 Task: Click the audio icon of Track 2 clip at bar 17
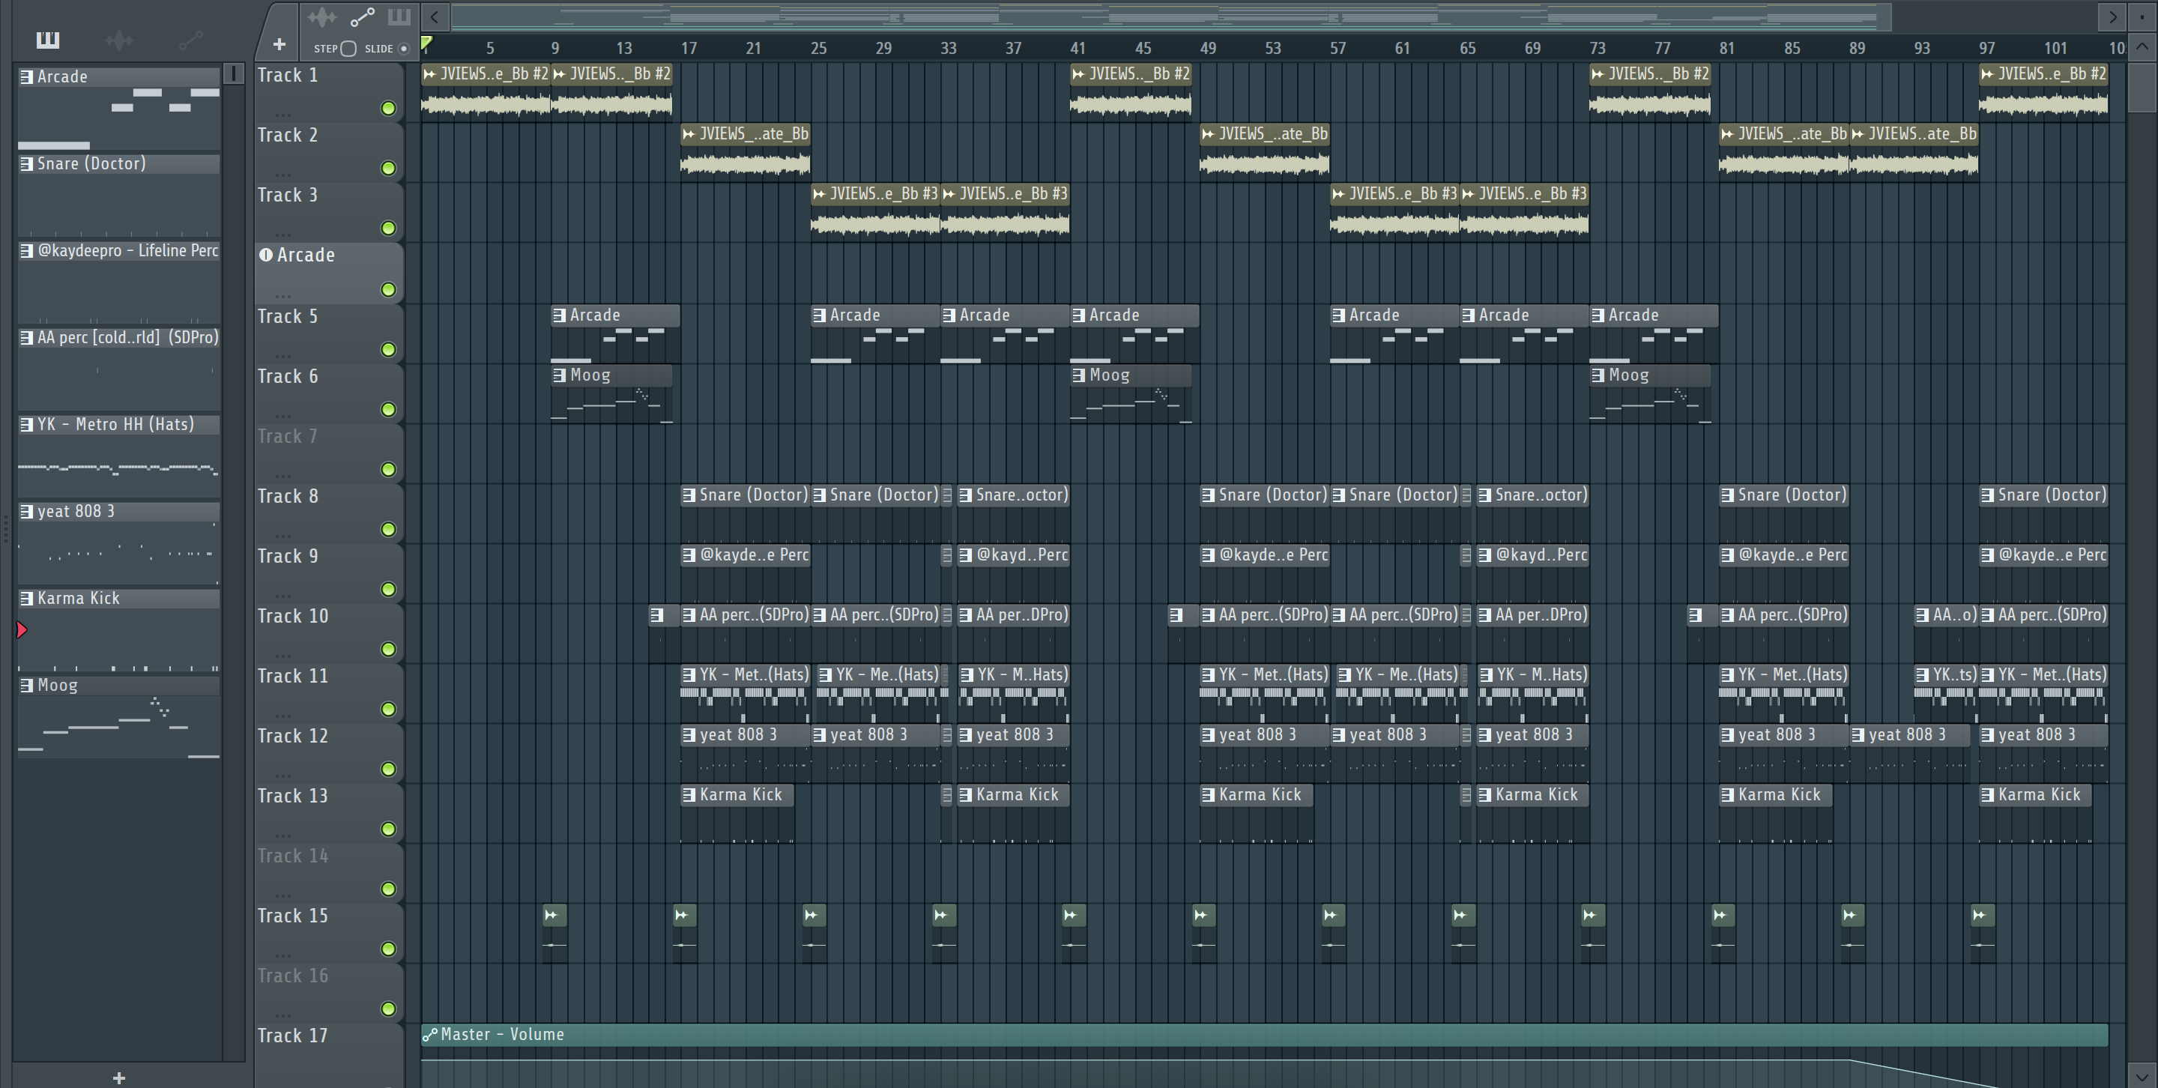(x=689, y=134)
